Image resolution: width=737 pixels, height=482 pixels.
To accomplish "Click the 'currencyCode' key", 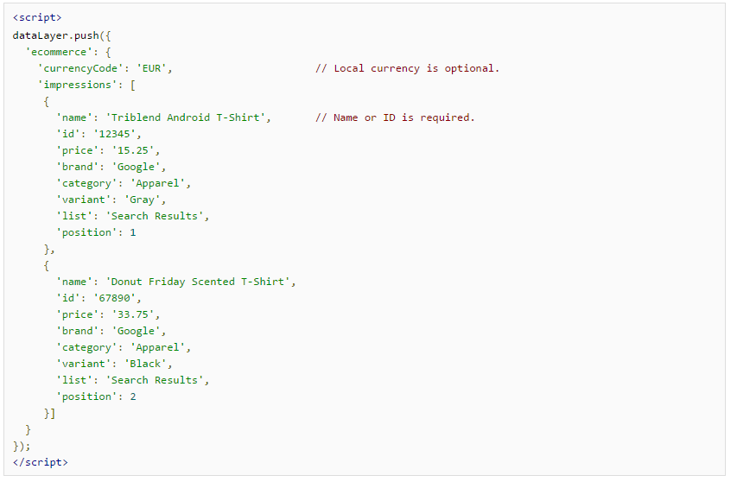I will 78,68.
